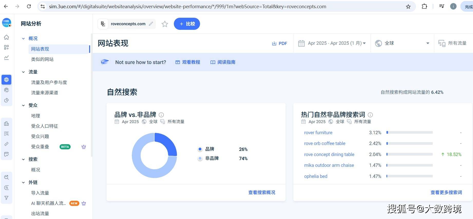Click the roveconcepts.com site chip
Screen dimensions: 473x219
click(x=127, y=24)
